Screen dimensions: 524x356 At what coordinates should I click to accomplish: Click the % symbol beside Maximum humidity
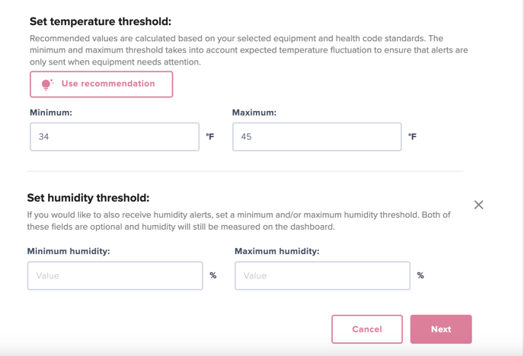[x=420, y=275]
